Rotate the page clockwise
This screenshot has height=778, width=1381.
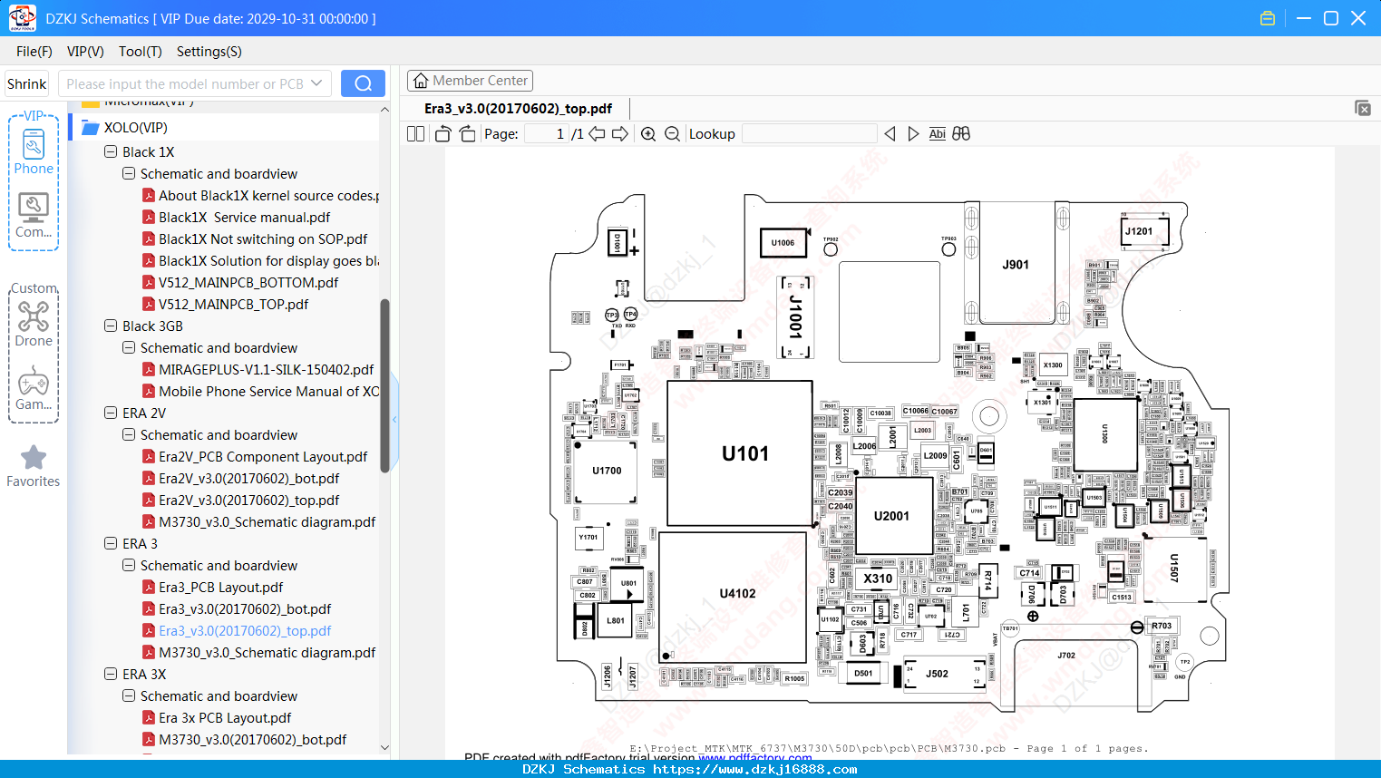point(467,134)
